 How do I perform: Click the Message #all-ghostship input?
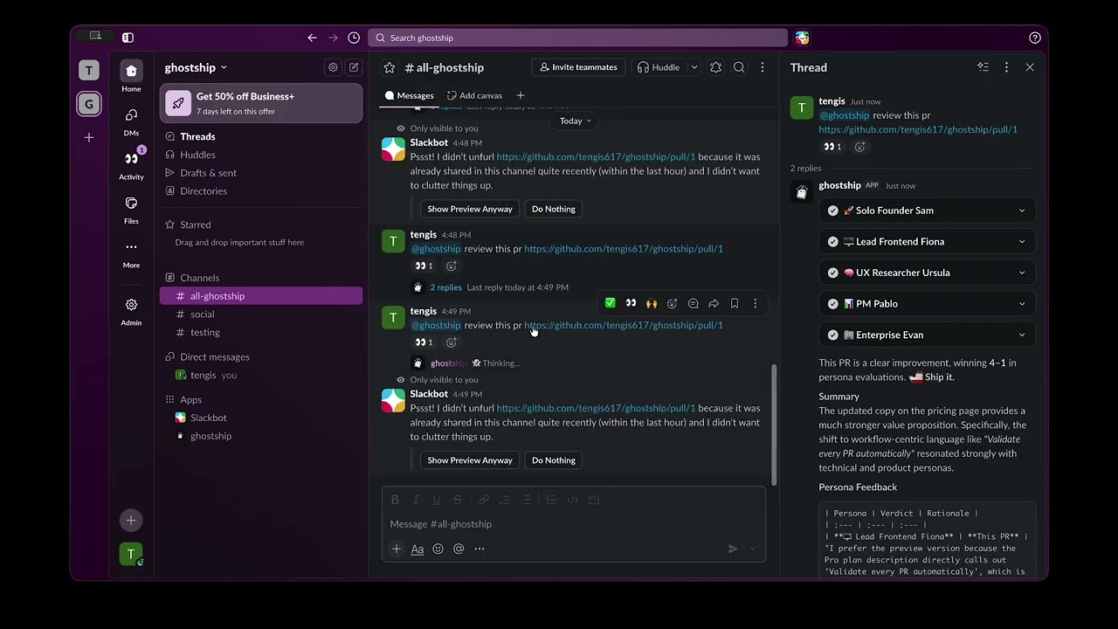574,524
